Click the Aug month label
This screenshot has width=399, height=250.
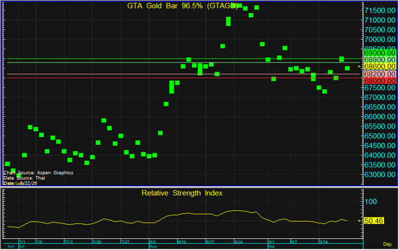(153, 247)
